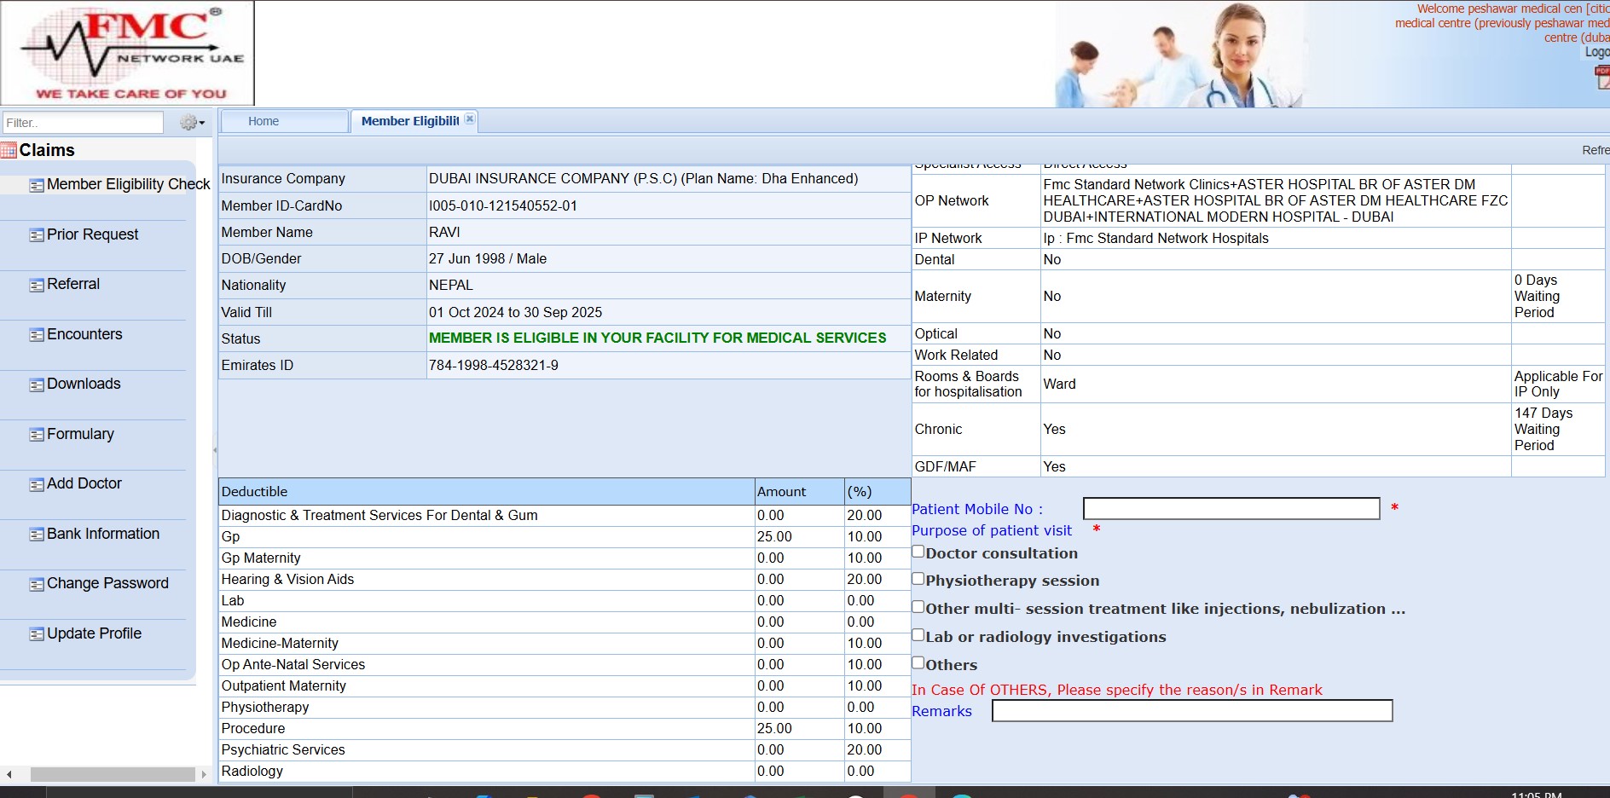
Task: Open Change Password from the sidebar
Action: pyautogui.click(x=107, y=583)
